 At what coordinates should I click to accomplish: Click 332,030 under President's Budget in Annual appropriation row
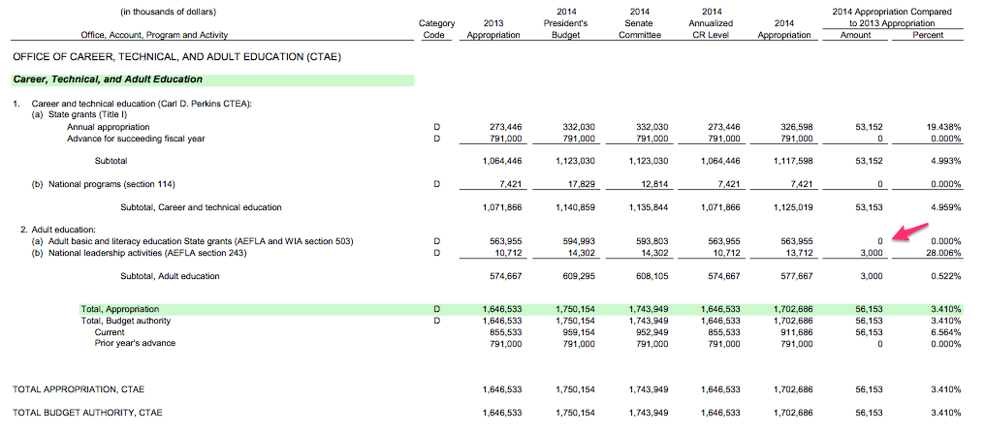coord(579,127)
